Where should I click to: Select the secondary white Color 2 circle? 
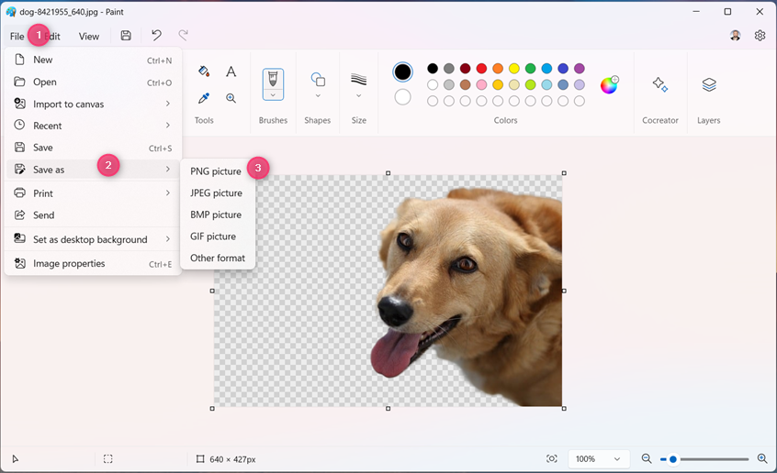[x=402, y=97]
